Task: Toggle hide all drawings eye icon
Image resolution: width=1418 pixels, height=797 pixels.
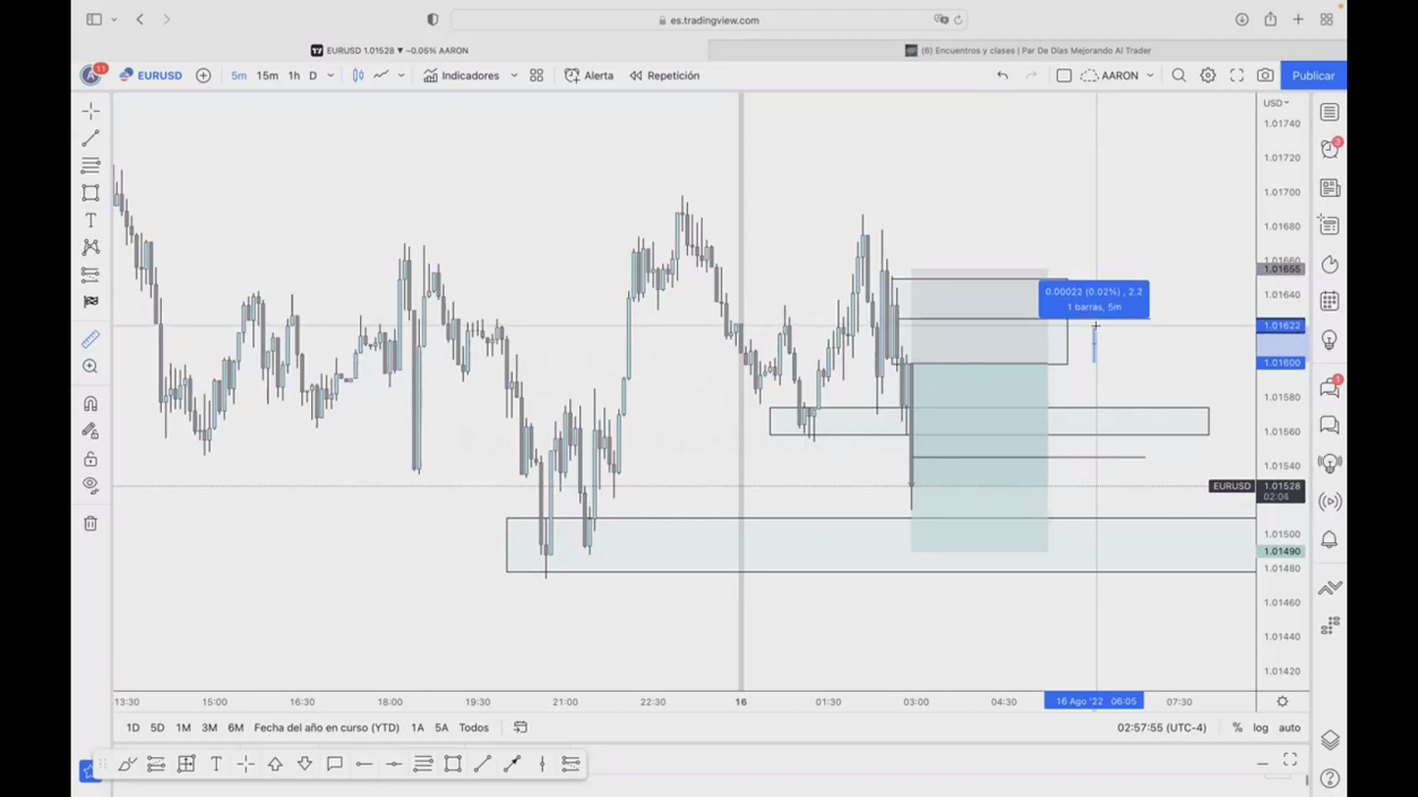Action: coord(90,485)
